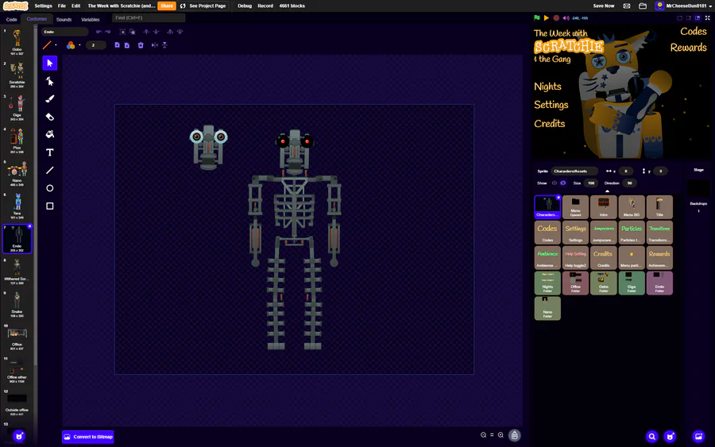Click the red stop button
Screen dimensions: 715x447
tap(556, 17)
